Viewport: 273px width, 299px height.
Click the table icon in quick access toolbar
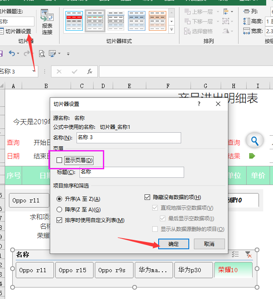(52, 54)
